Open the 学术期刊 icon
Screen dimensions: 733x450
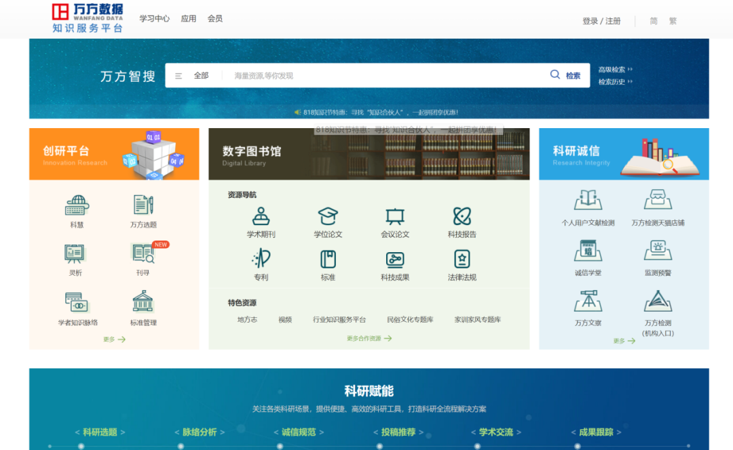[x=261, y=216]
